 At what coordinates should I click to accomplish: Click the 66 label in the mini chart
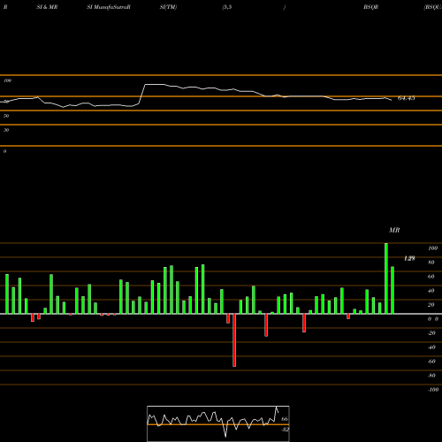pyautogui.click(x=285, y=419)
